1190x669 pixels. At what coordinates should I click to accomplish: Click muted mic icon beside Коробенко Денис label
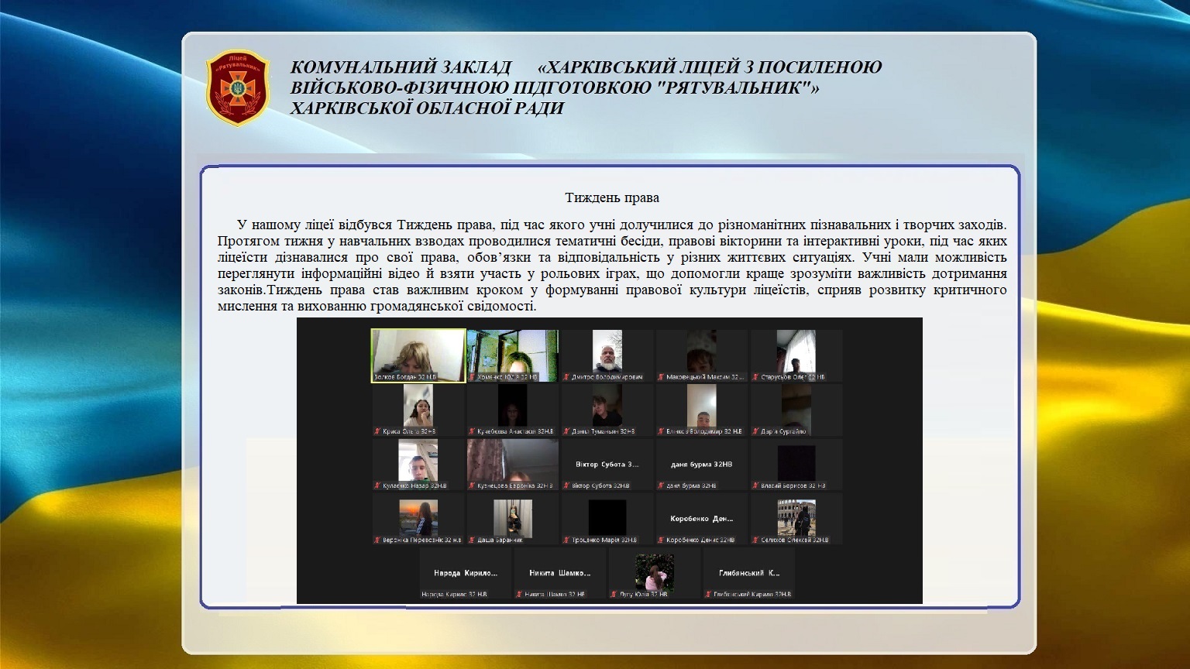point(661,540)
